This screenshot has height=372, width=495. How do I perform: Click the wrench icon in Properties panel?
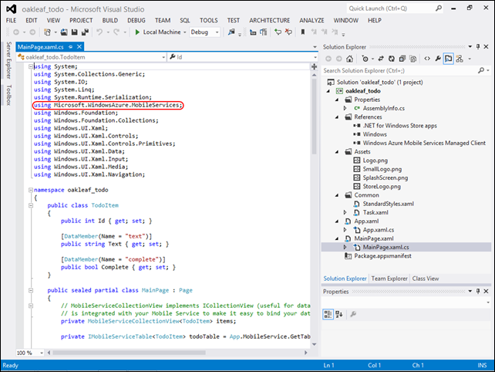[x=353, y=314]
